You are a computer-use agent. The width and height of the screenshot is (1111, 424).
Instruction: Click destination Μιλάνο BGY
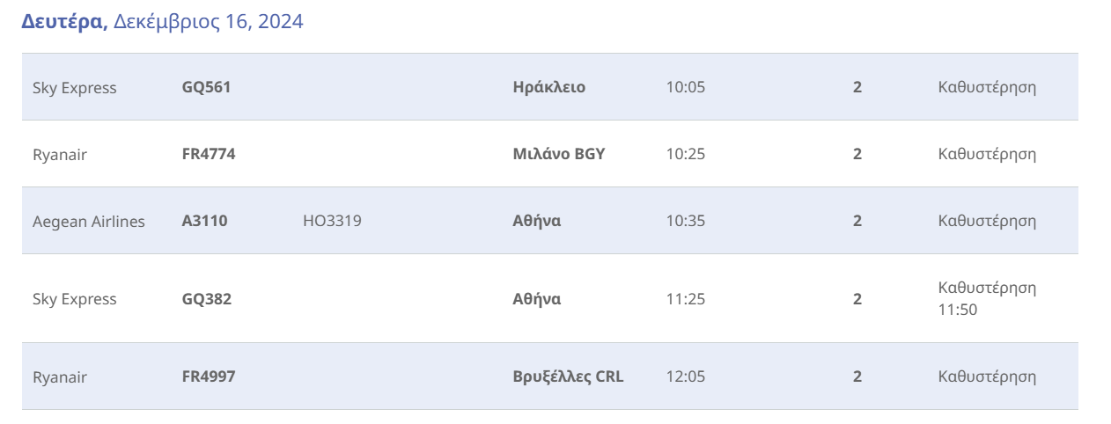[558, 154]
